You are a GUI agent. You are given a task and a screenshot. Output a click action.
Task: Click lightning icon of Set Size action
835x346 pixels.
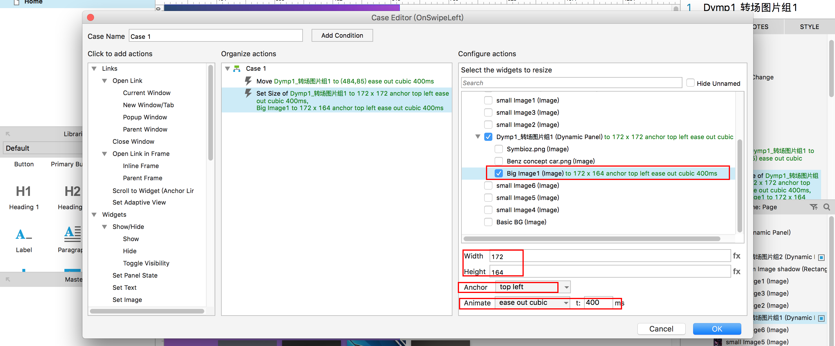click(248, 93)
